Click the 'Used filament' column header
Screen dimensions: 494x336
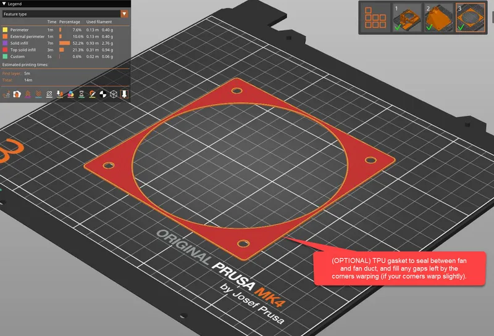click(99, 22)
